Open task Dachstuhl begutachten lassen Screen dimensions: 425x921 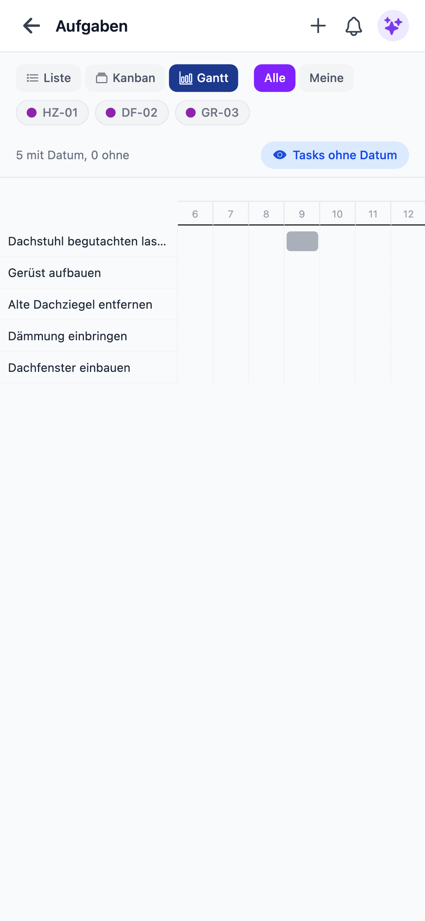click(x=87, y=241)
